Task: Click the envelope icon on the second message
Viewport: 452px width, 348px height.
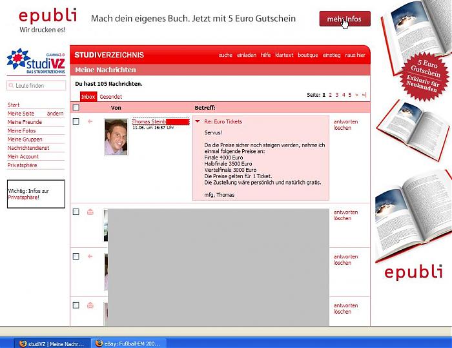Action: pyautogui.click(x=90, y=212)
